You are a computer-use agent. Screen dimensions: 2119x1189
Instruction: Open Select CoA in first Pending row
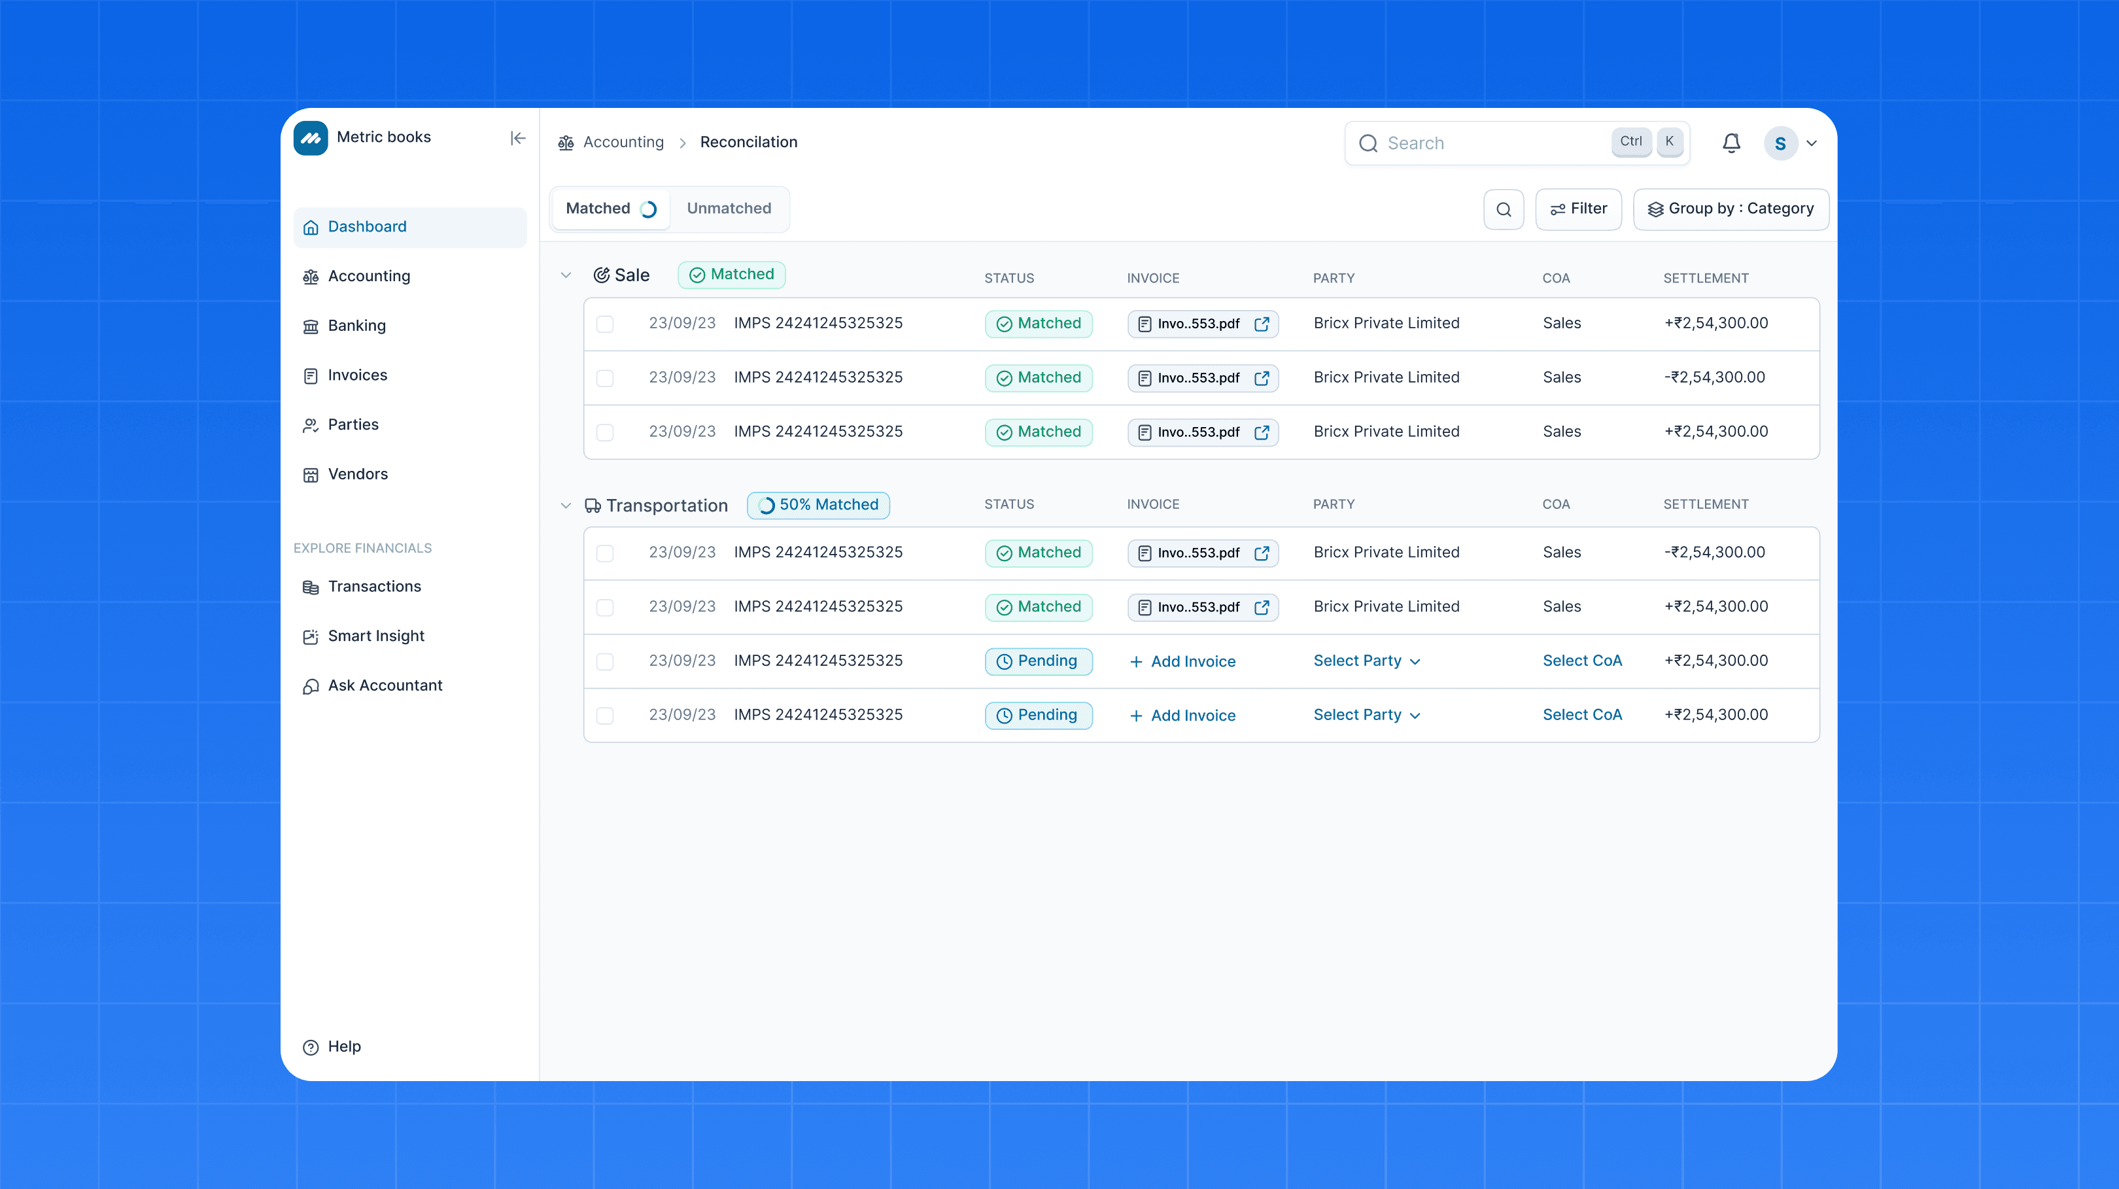[x=1582, y=661]
